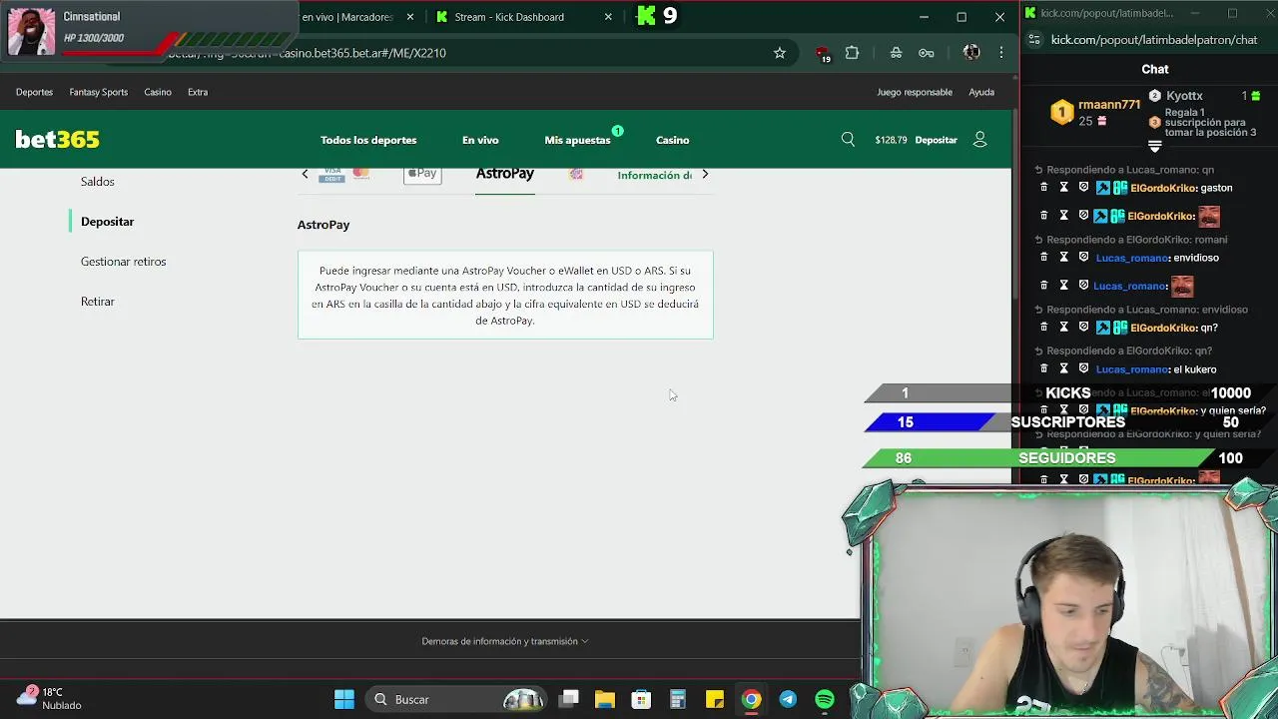1278x719 pixels.
Task: Open the extensions puzzle icon in Chrome
Action: tap(852, 53)
